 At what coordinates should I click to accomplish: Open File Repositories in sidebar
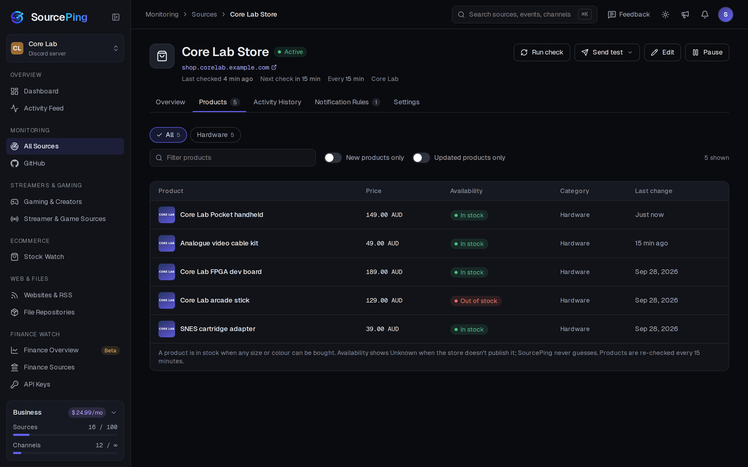point(65,312)
